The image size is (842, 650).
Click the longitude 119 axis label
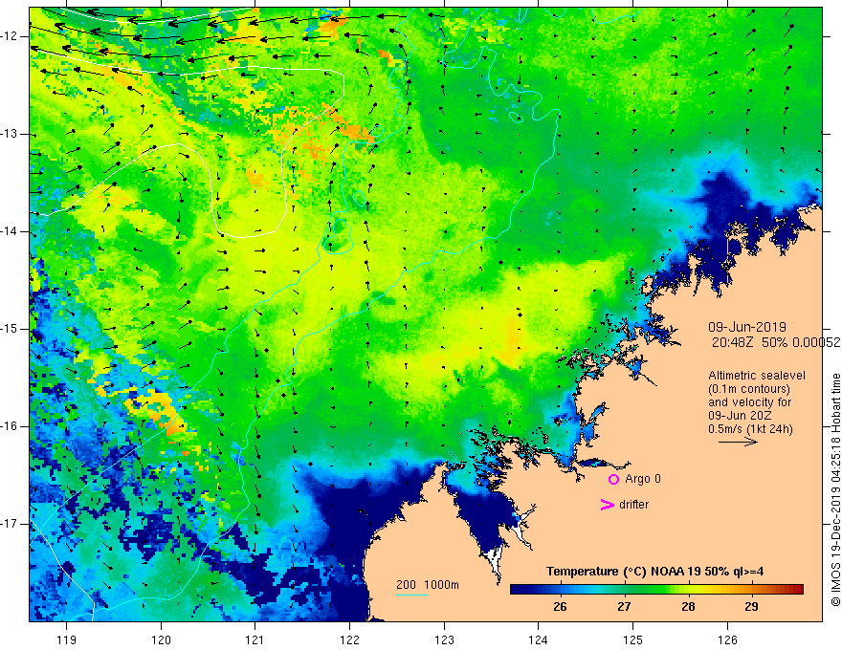(x=66, y=639)
